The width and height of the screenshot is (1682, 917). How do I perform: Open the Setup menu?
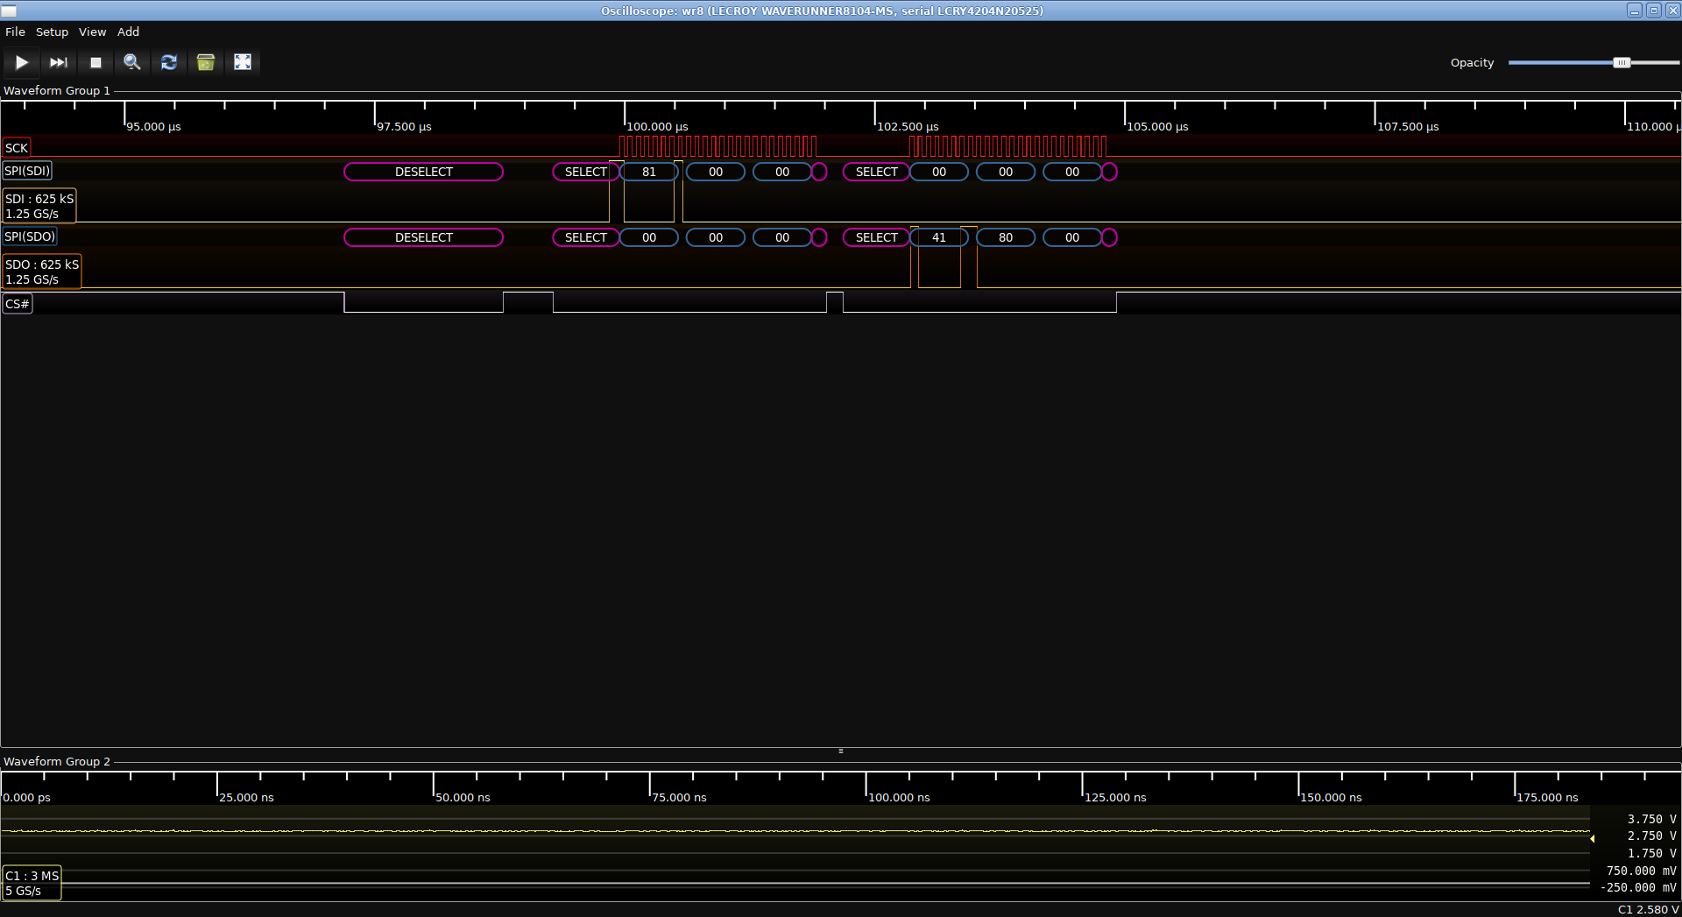tap(52, 32)
